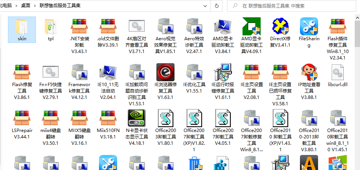The height and width of the screenshot is (170, 360).
Task: Select Office2010-2013卸载工具 V3.80.1 icon
Action: pyautogui.click(x=309, y=118)
